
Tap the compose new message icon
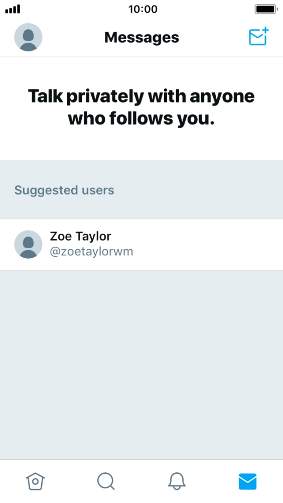pos(258,37)
